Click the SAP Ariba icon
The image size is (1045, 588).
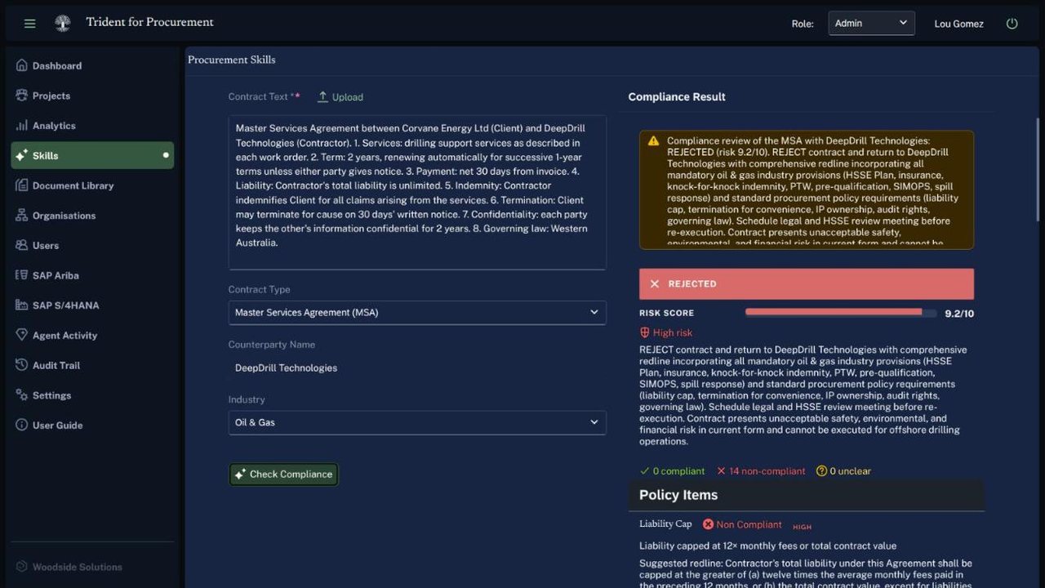(22, 275)
